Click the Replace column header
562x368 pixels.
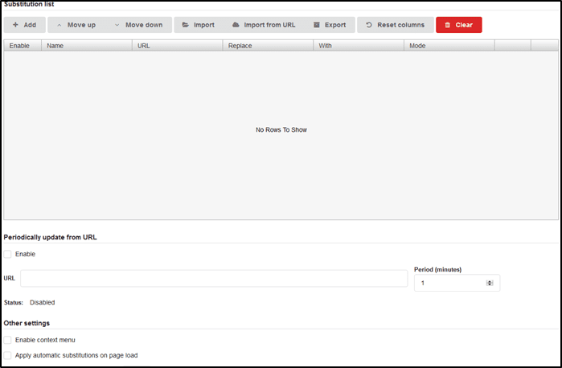coord(268,46)
